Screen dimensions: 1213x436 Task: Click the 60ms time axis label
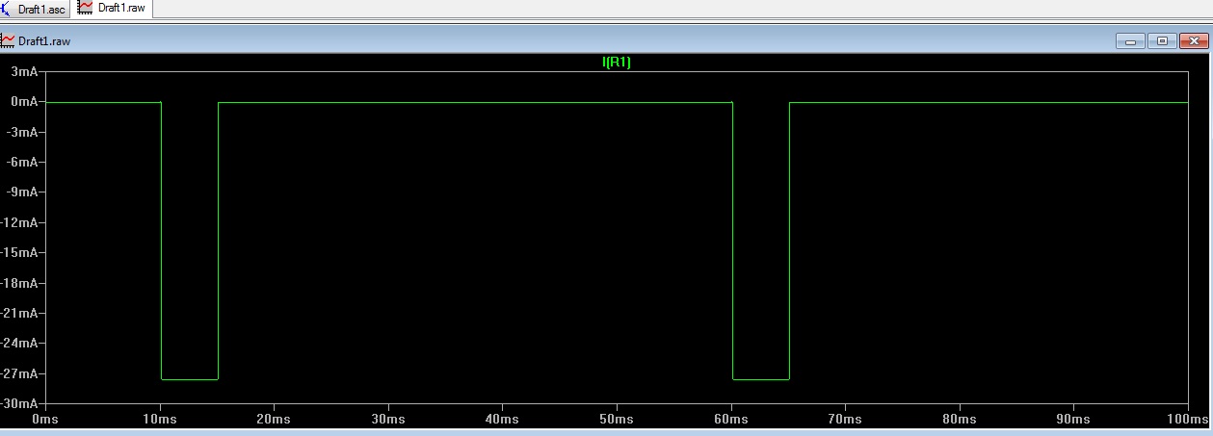pyautogui.click(x=730, y=419)
